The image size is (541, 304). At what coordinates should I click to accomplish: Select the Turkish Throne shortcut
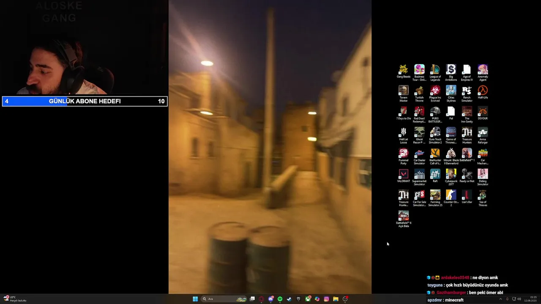coord(419,93)
